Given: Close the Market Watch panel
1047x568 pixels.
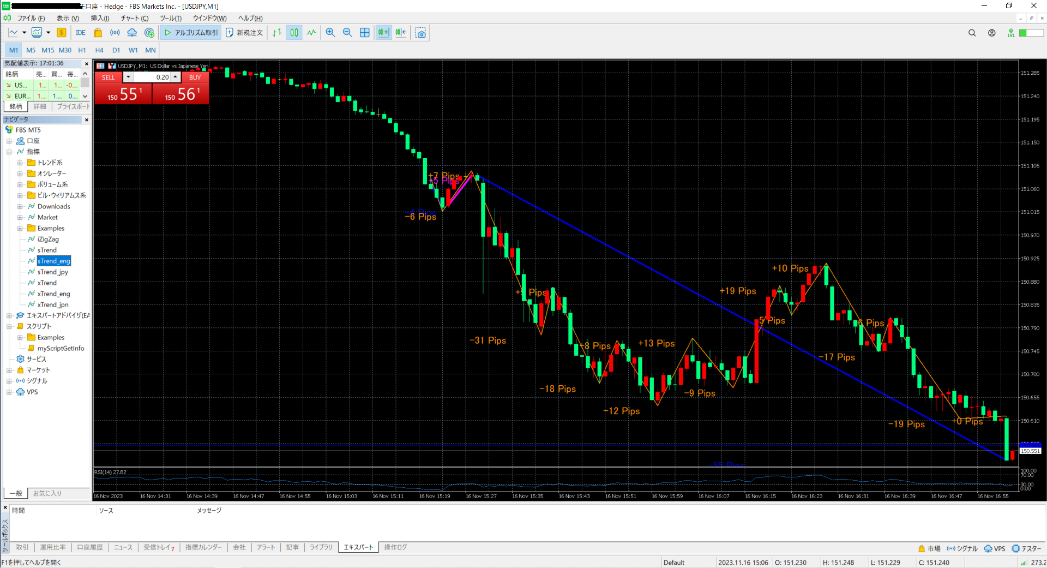Looking at the screenshot, I should pyautogui.click(x=86, y=64).
